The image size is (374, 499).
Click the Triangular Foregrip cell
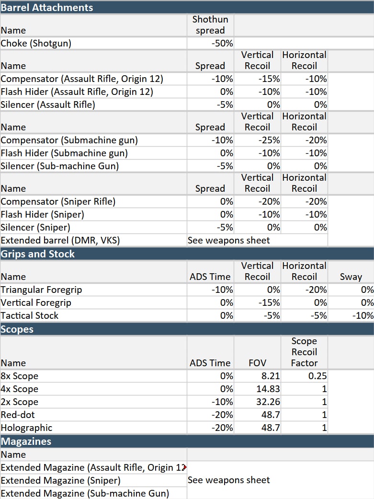click(41, 290)
